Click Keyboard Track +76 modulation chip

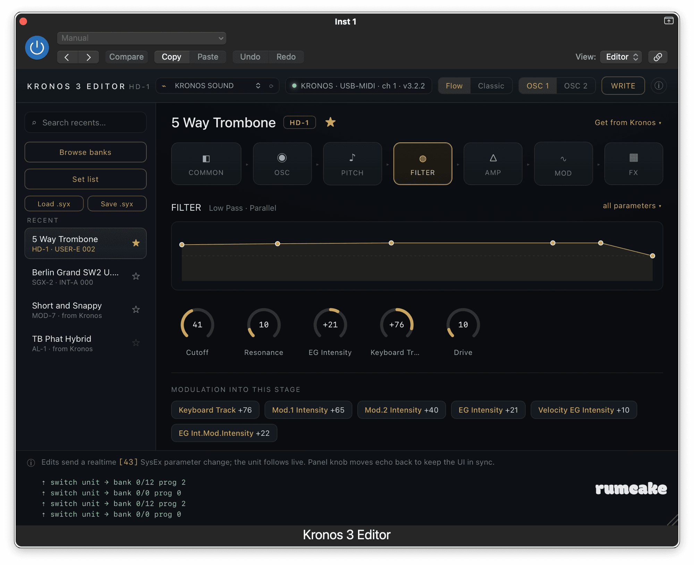coord(215,410)
